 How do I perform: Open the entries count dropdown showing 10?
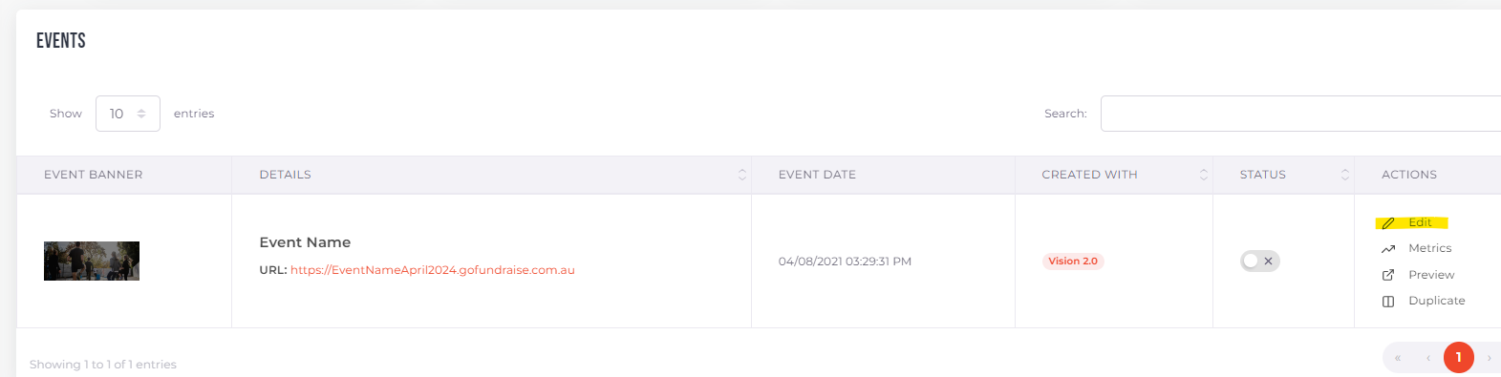point(128,114)
